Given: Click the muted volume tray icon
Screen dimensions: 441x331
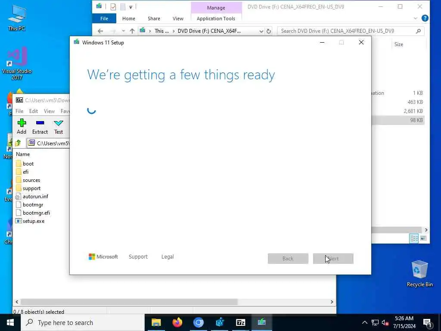Looking at the screenshot, I should [385, 322].
